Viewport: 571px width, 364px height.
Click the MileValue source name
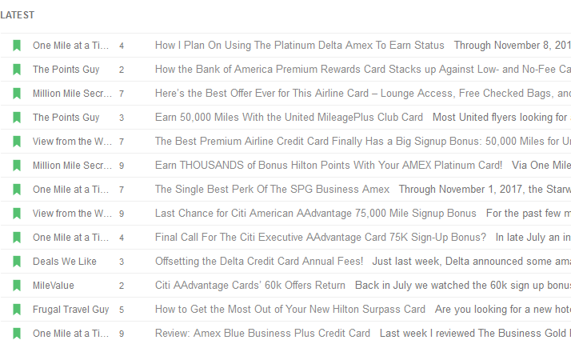coord(53,286)
